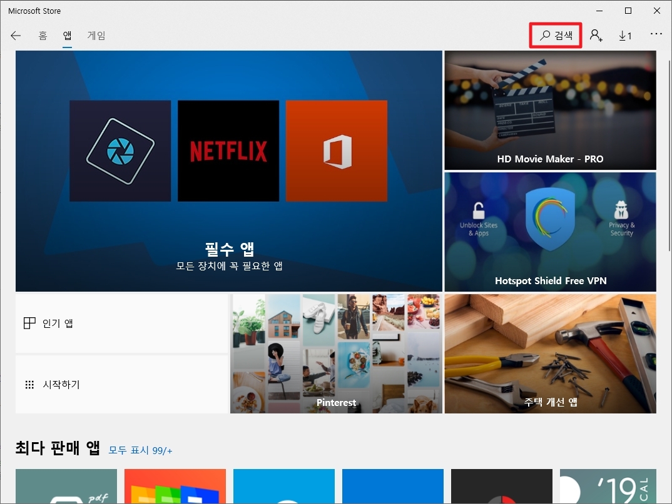Open the pdf app tile
Image resolution: width=672 pixels, height=504 pixels.
click(x=66, y=487)
